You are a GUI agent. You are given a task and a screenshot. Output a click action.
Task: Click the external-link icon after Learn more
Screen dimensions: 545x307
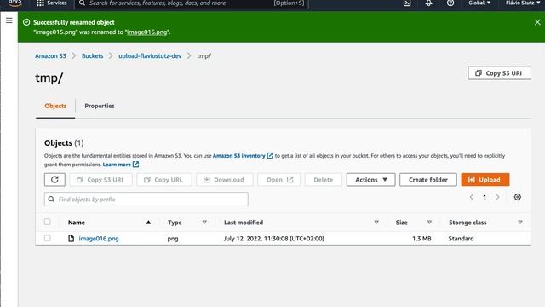(x=135, y=165)
